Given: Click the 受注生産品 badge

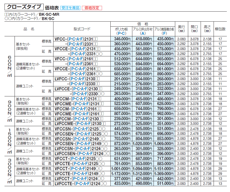Looking at the screenshot, I should pyautogui.click(x=70, y=8).
